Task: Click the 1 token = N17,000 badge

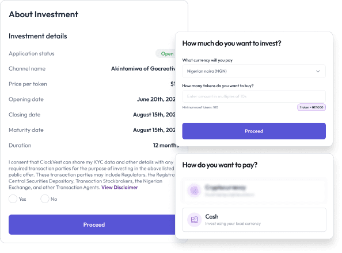Action: (311, 107)
